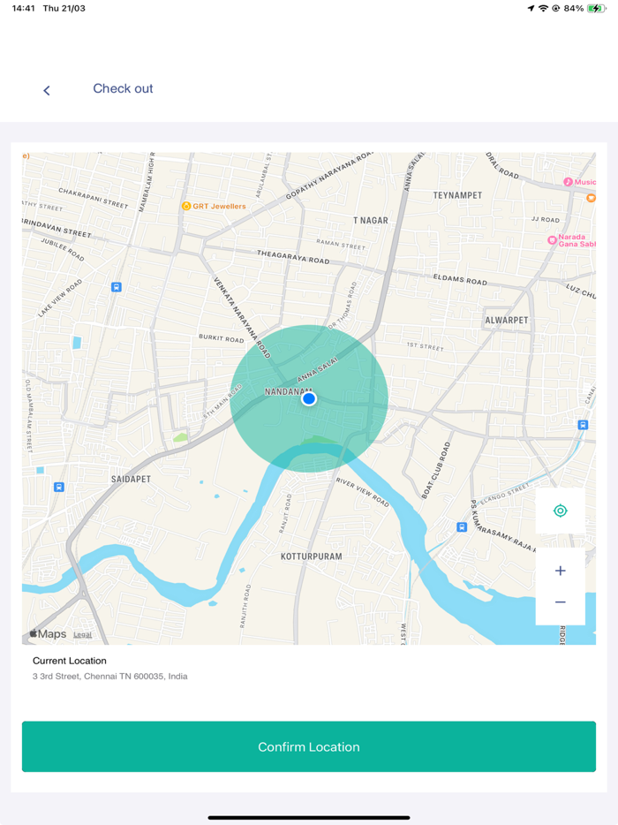Tap the ELANGO STREET label
Screen dimensions: 618x825
coord(504,494)
